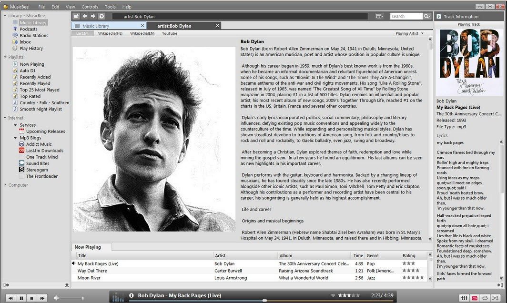
Task: Open the Controls menu
Action: click(x=90, y=7)
